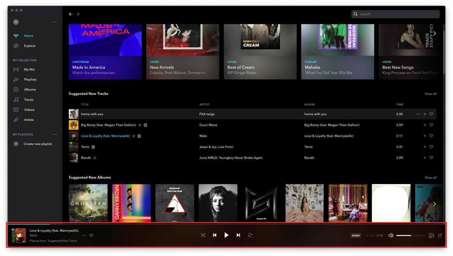Click the Search input field
Image resolution: width=453 pixels, height=256 pixels.
pyautogui.click(x=395, y=14)
